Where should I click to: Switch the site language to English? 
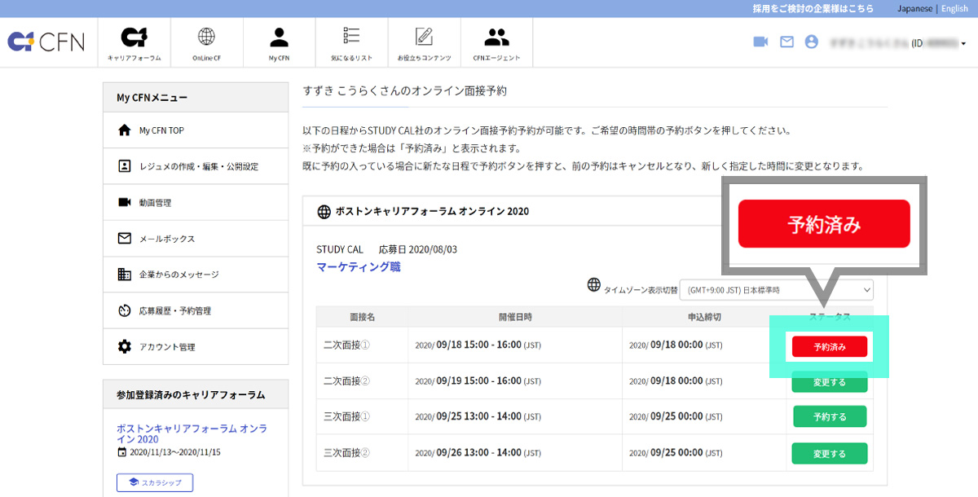tap(954, 8)
